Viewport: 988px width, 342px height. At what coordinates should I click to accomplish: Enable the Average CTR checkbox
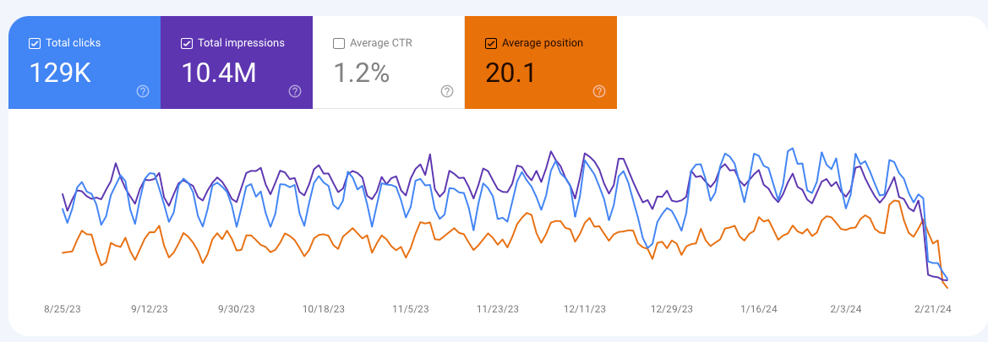click(x=339, y=43)
